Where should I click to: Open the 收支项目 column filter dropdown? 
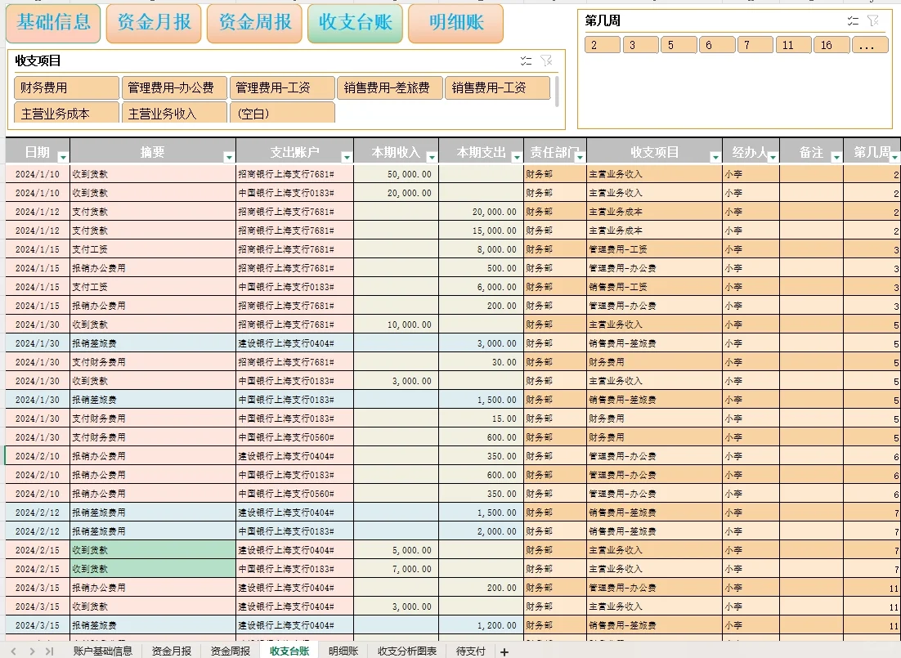pos(715,157)
